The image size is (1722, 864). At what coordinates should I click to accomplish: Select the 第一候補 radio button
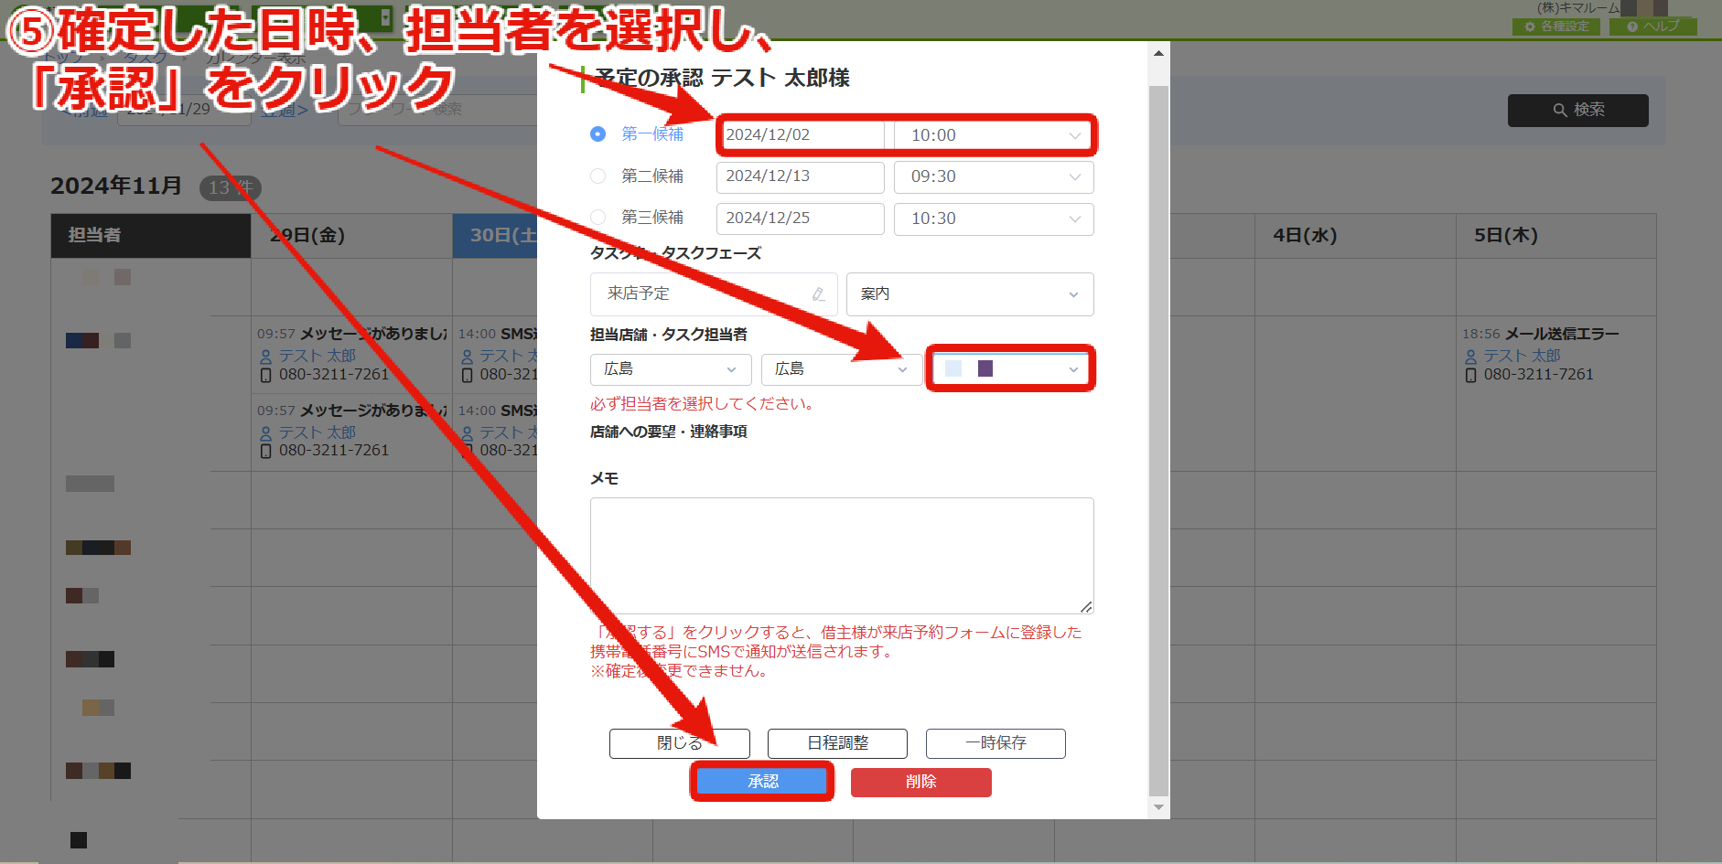point(597,134)
